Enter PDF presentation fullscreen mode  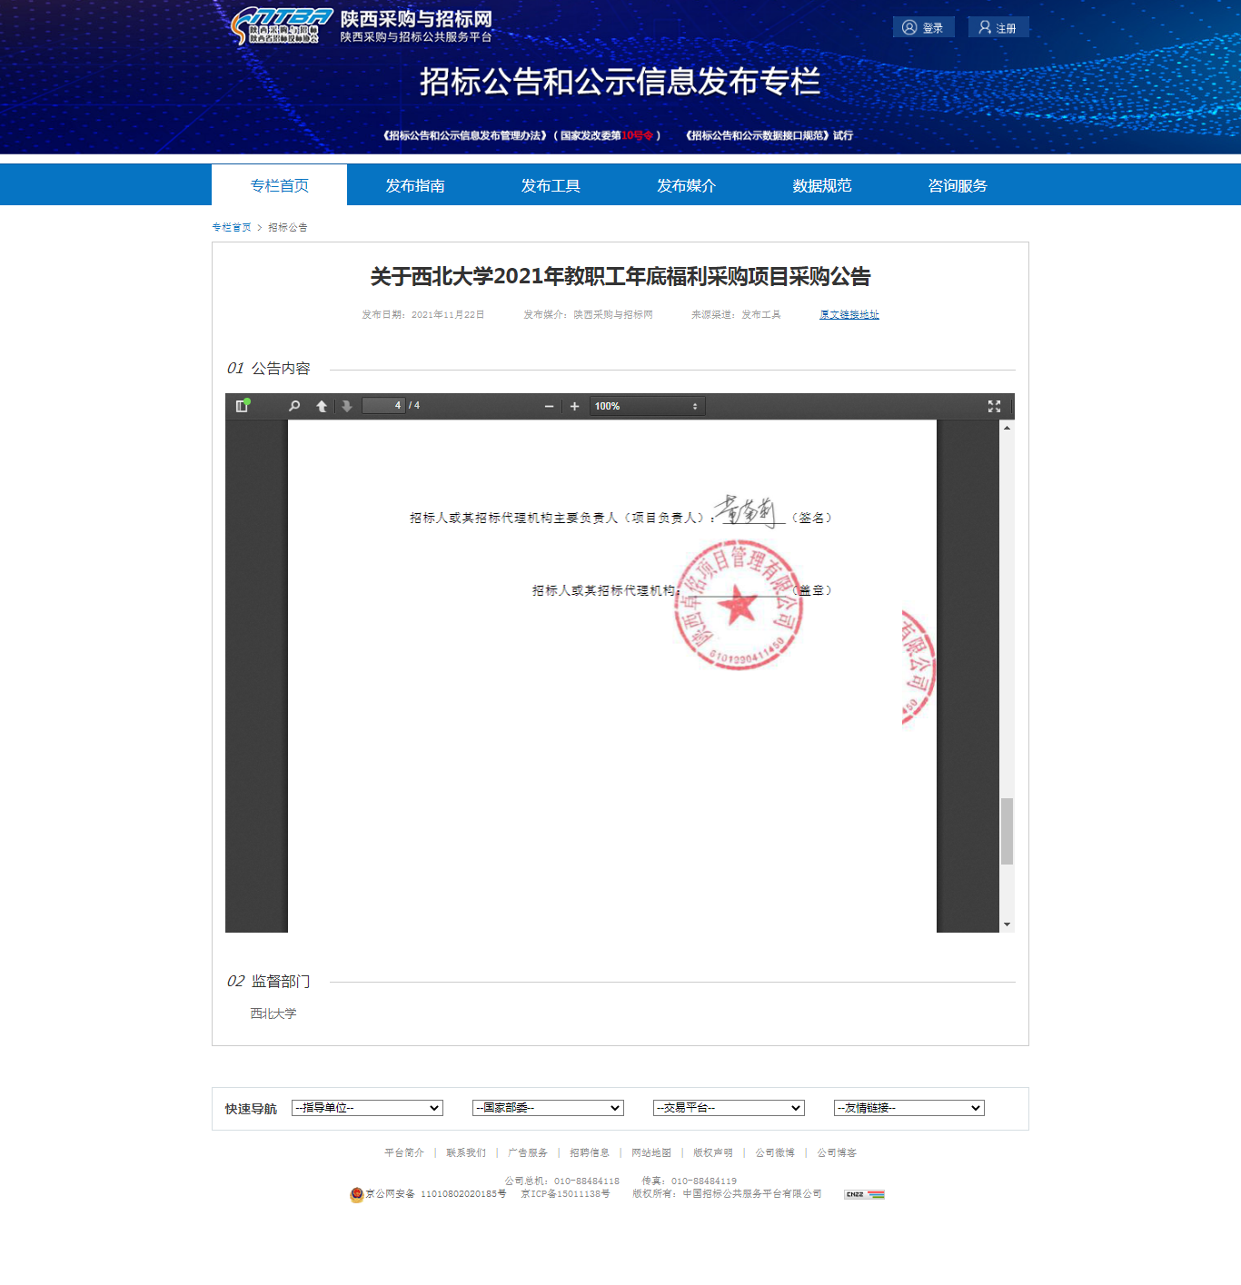click(x=994, y=406)
